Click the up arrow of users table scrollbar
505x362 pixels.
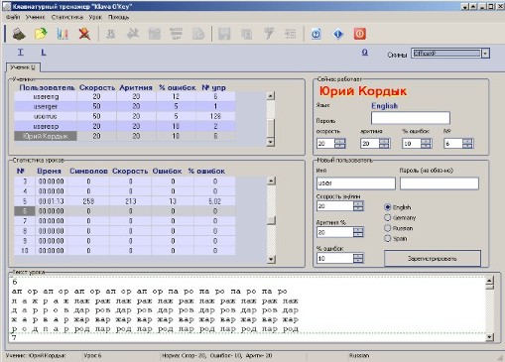pos(271,96)
